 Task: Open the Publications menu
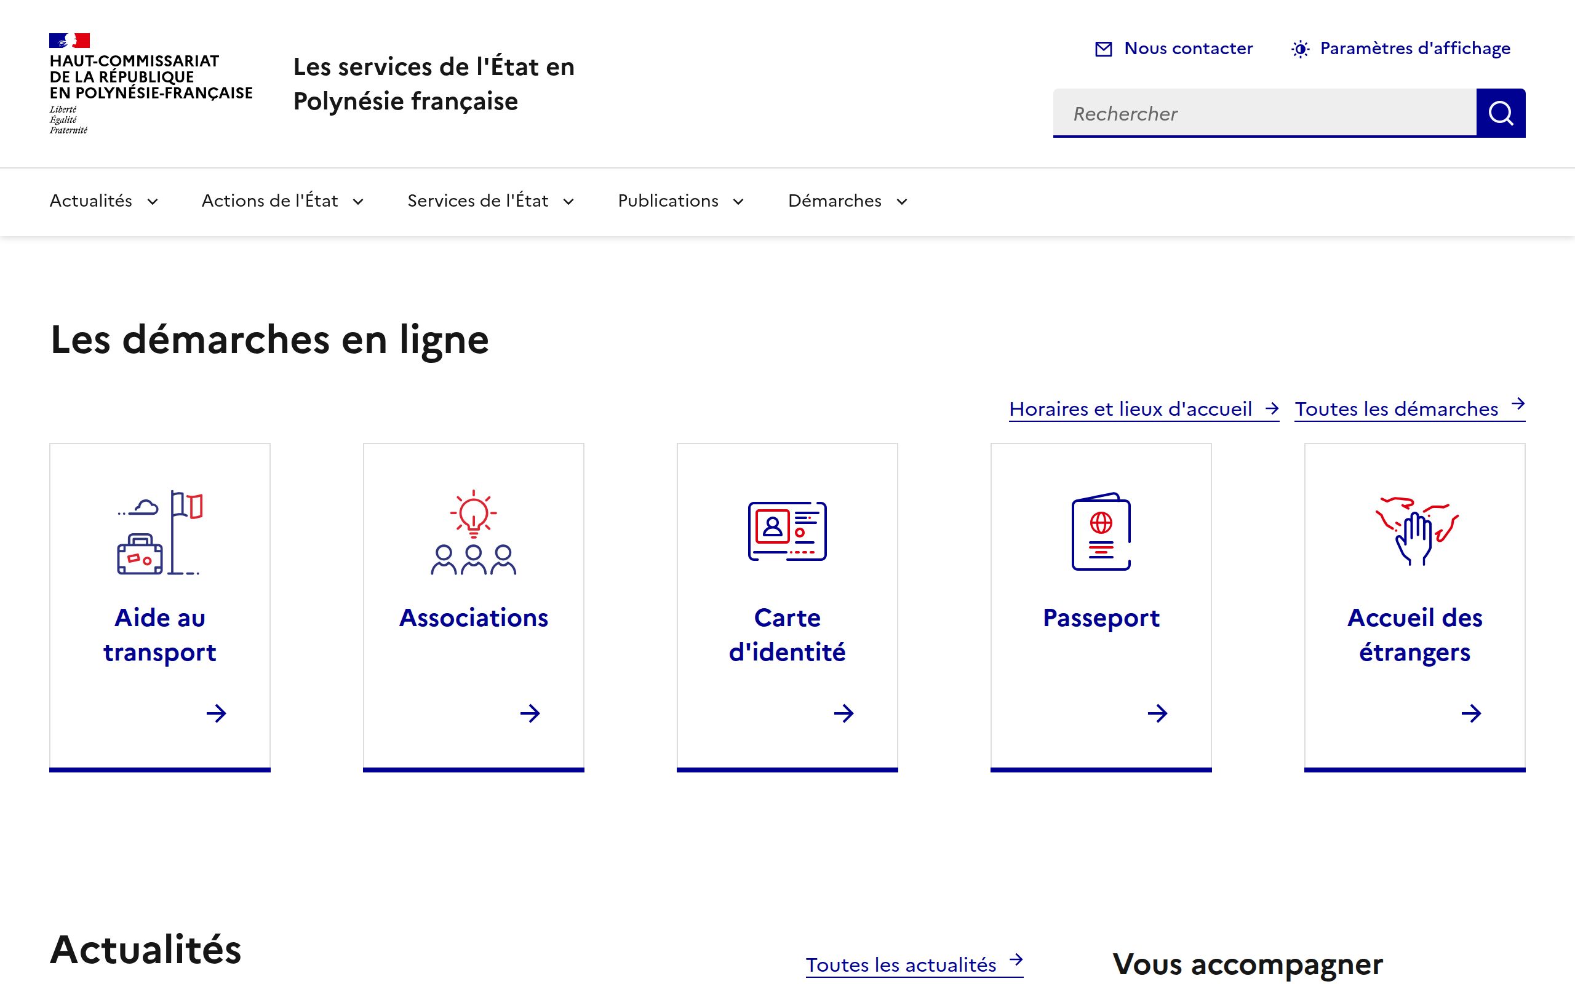click(x=681, y=201)
